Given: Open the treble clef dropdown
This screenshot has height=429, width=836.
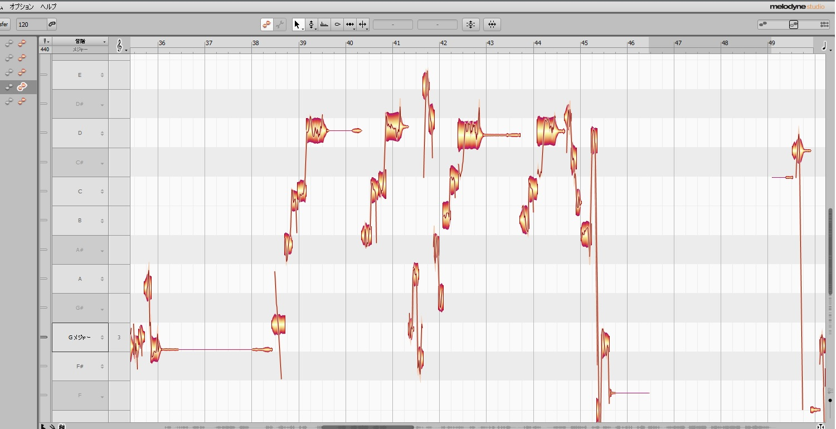Looking at the screenshot, I should coord(120,46).
